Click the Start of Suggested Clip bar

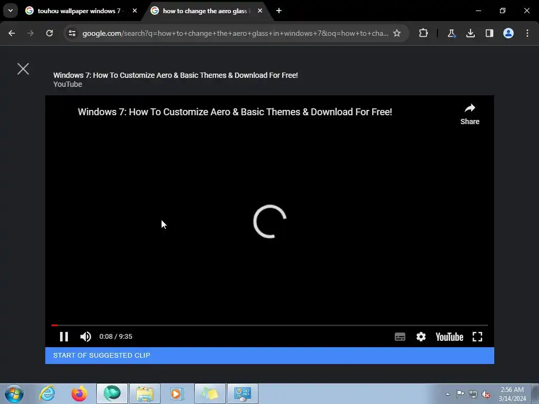click(269, 356)
